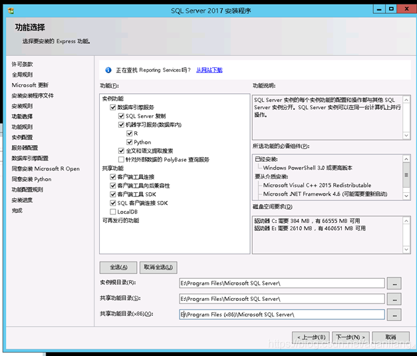The image size is (417, 356).
Task: Click the 取消 button
Action: pos(390,337)
